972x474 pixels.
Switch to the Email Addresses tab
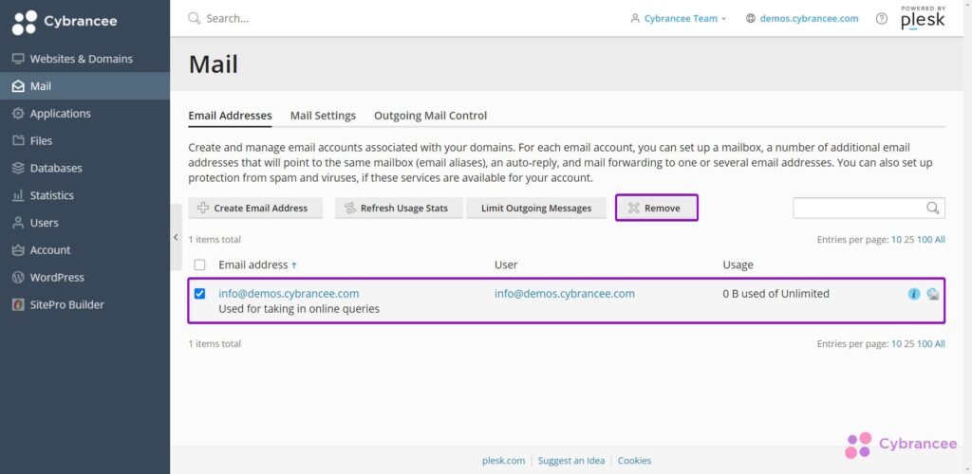[230, 116]
